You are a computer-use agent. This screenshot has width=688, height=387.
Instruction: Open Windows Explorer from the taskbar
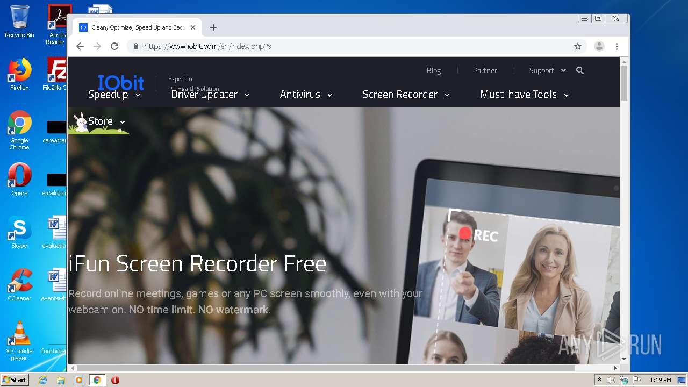61,380
